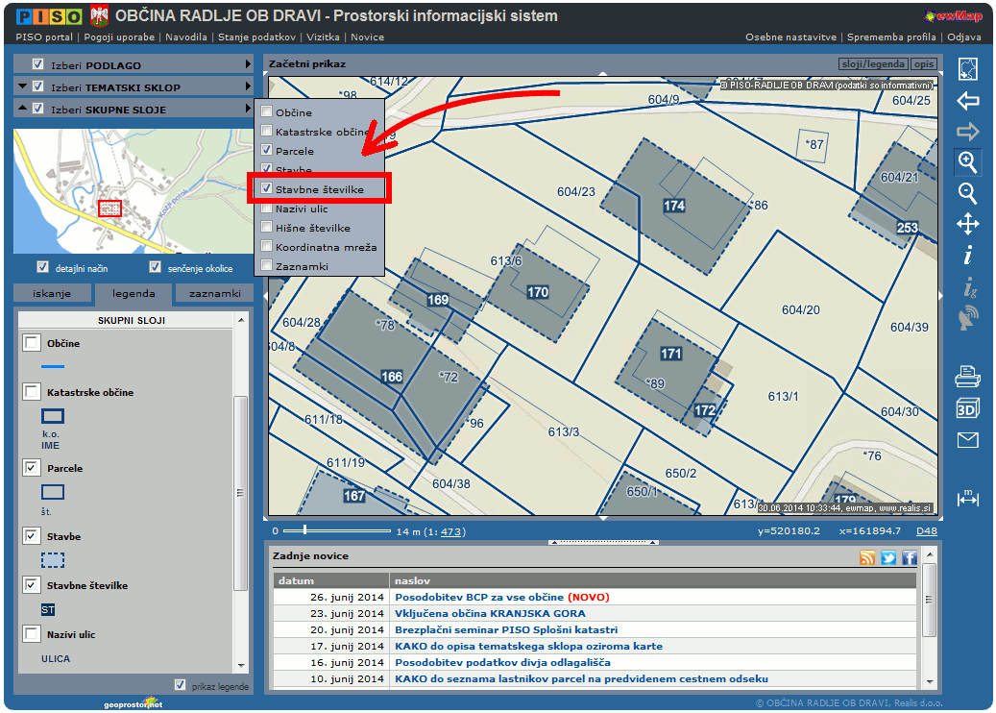
Task: Activate the pan map tool
Action: 967,224
